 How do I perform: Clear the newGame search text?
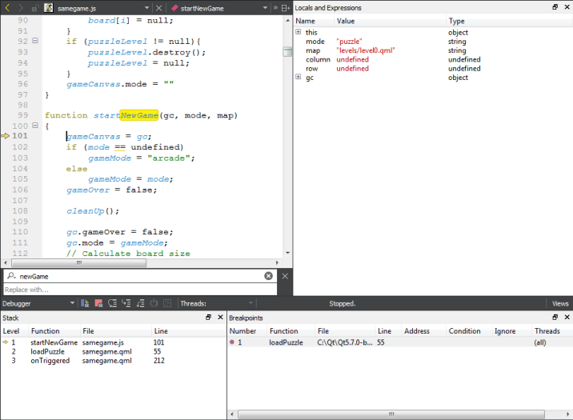(x=269, y=276)
